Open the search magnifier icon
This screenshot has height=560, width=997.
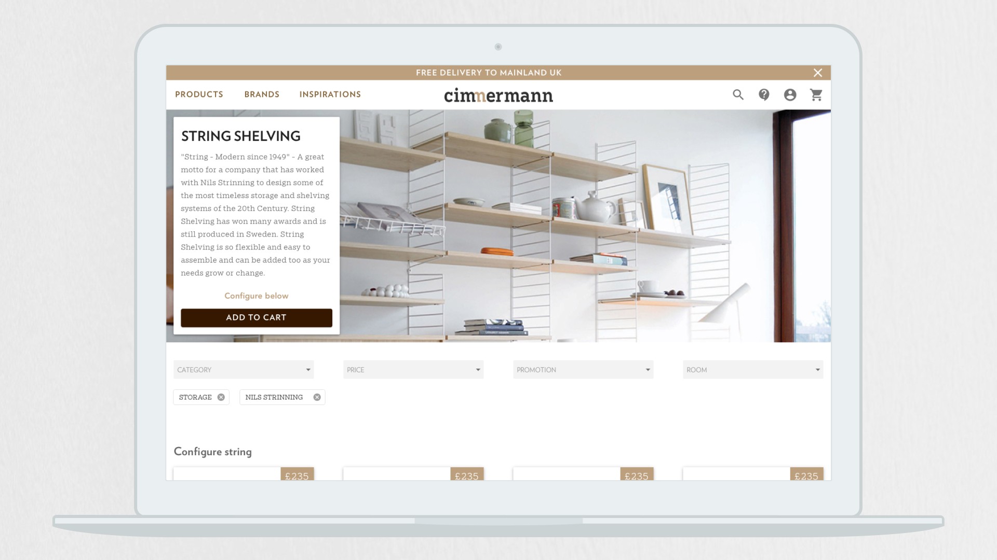point(738,95)
